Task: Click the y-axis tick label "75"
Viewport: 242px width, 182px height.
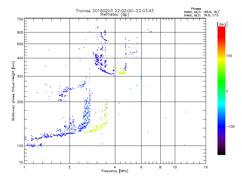Action: (x=21, y=163)
